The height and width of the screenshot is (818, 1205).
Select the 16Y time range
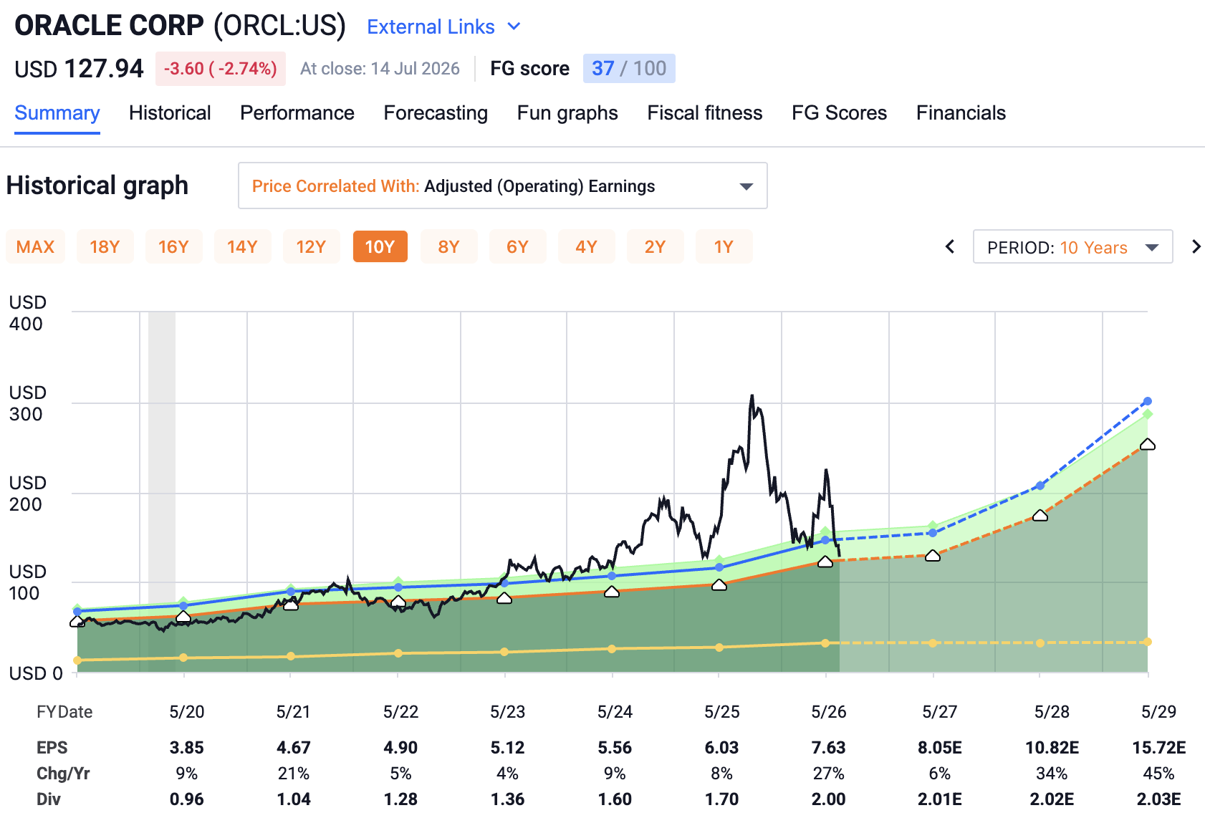173,246
